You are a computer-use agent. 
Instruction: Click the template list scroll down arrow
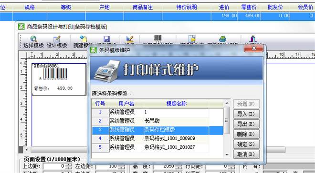[227, 155]
